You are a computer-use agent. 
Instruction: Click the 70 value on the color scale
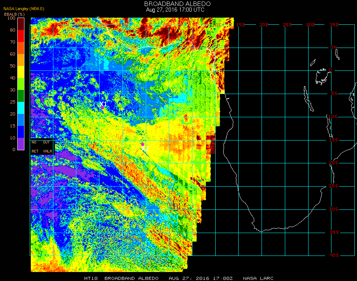[x=12, y=42]
